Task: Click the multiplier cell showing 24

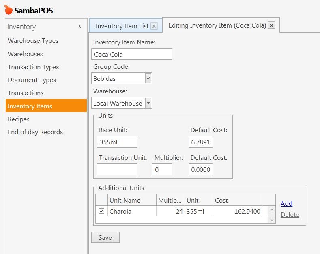Action: [x=170, y=211]
